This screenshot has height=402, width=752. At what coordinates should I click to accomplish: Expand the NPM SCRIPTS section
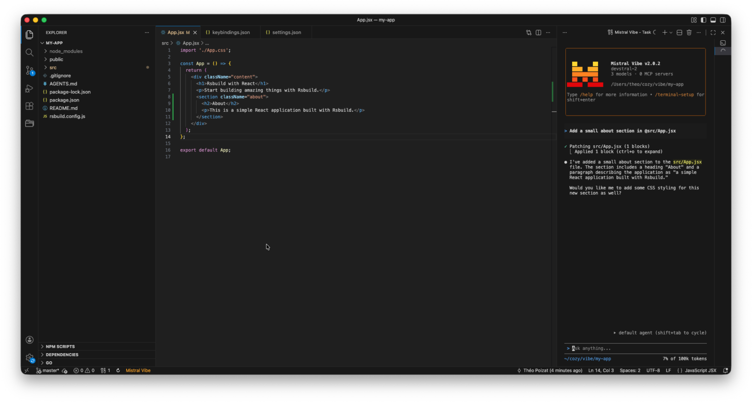pyautogui.click(x=60, y=346)
